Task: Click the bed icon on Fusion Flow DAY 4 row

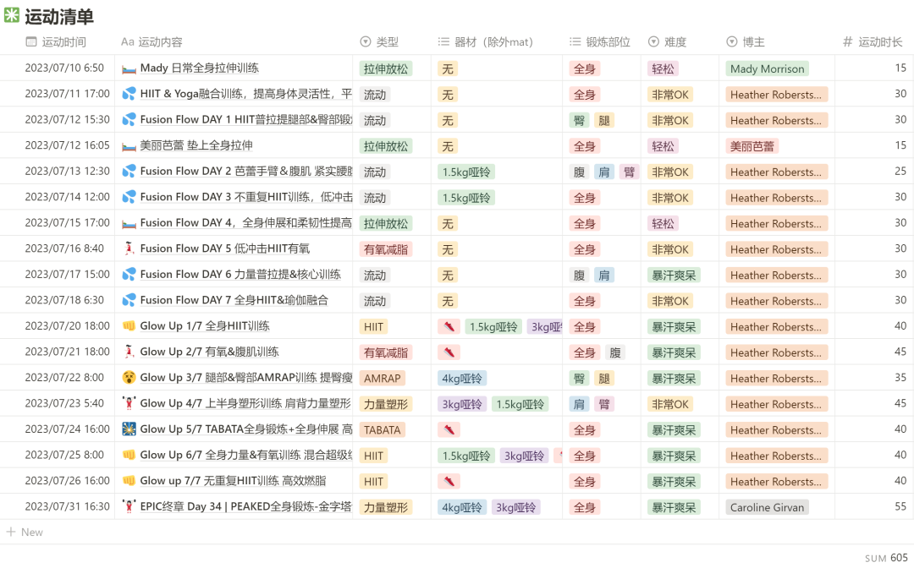Action: [x=129, y=223]
